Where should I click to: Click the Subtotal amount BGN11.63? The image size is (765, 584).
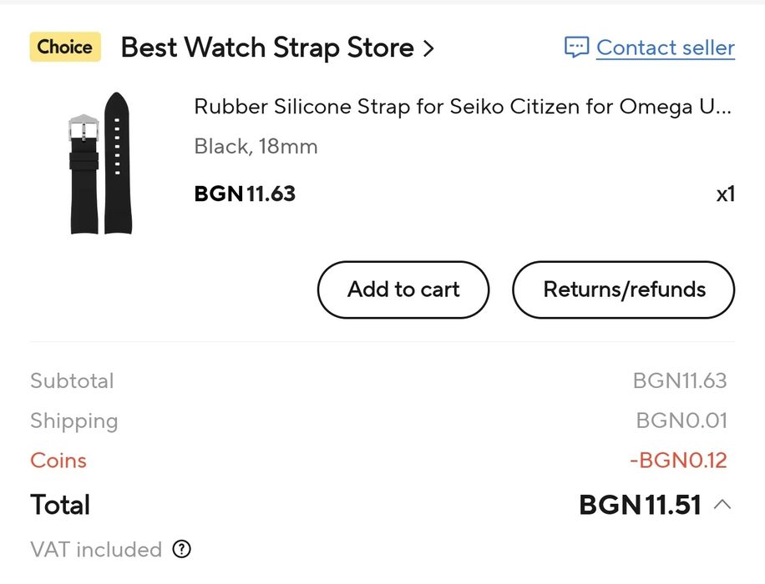click(680, 381)
